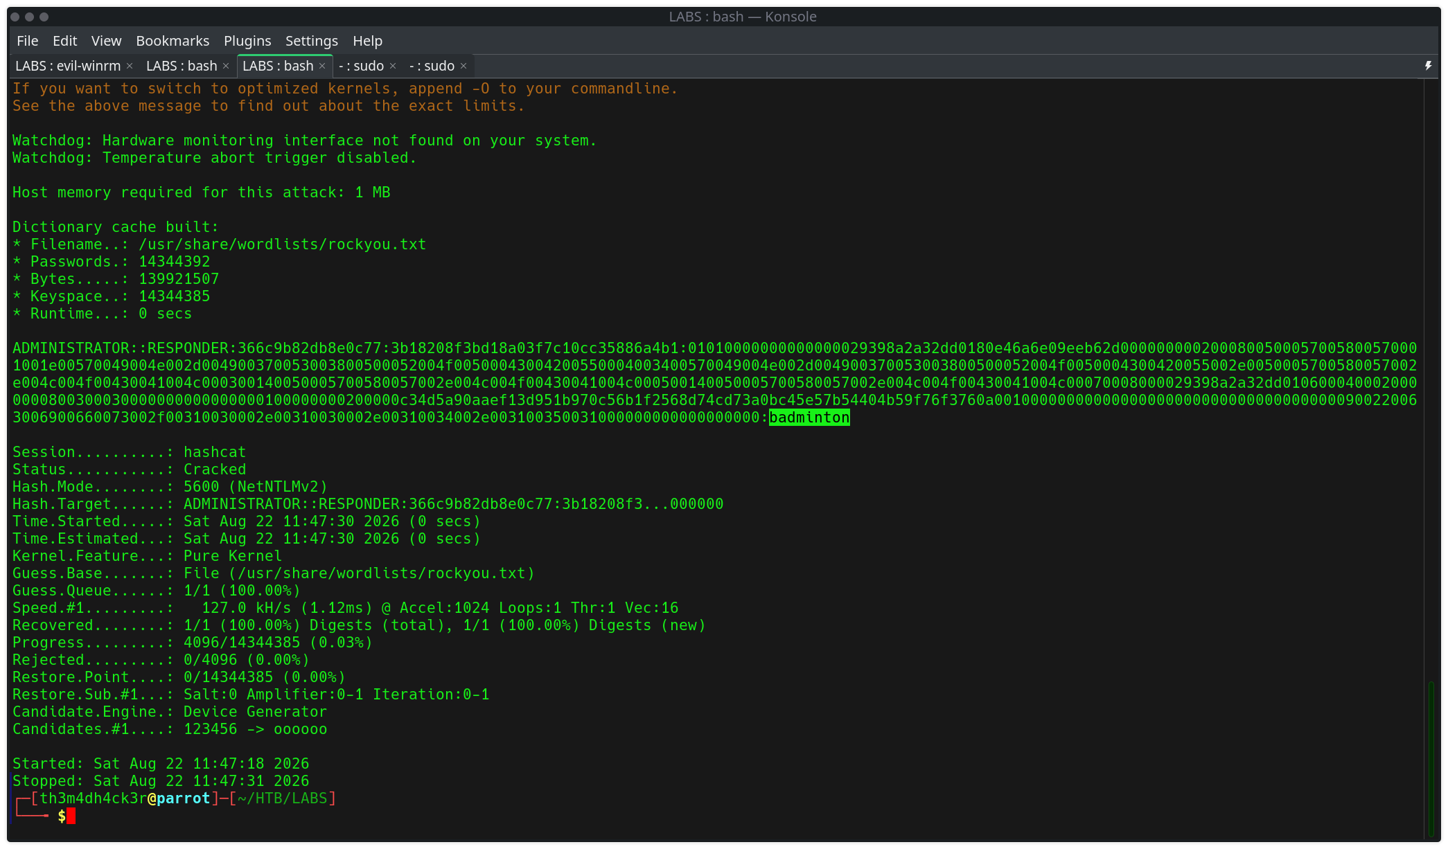
Task: Click '5600 (NetNTLMv2)' hash mode text
Action: click(x=255, y=487)
